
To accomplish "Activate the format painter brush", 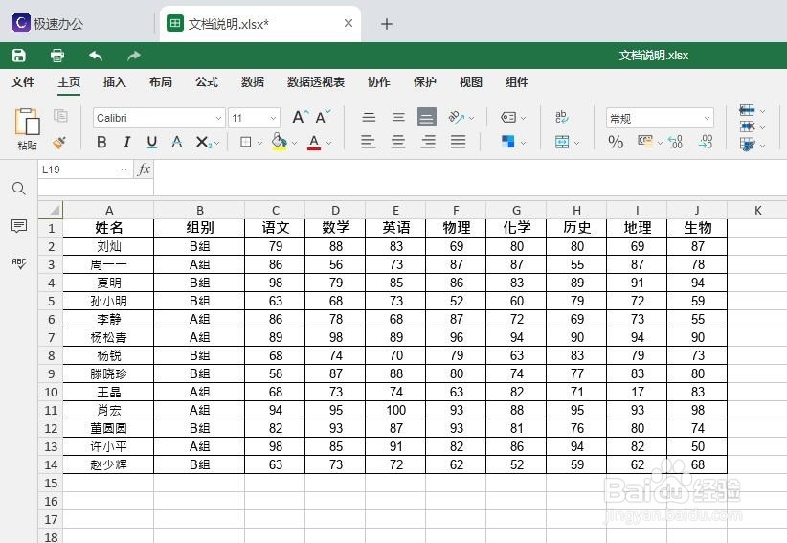I will (59, 143).
